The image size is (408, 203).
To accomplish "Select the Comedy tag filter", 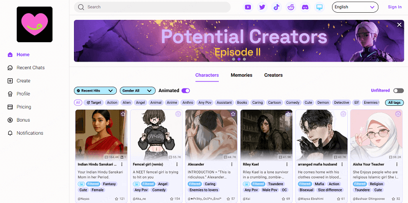I will 293,103.
